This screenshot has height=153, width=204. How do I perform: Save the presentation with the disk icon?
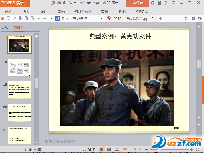pyautogui.click(x=9, y=18)
